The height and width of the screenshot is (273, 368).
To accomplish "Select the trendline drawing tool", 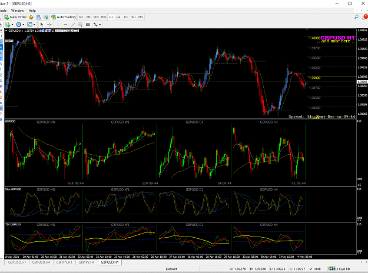I will click(x=73, y=24).
